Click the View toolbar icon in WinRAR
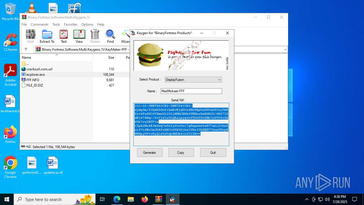The image size is (364, 205). pos(79,36)
